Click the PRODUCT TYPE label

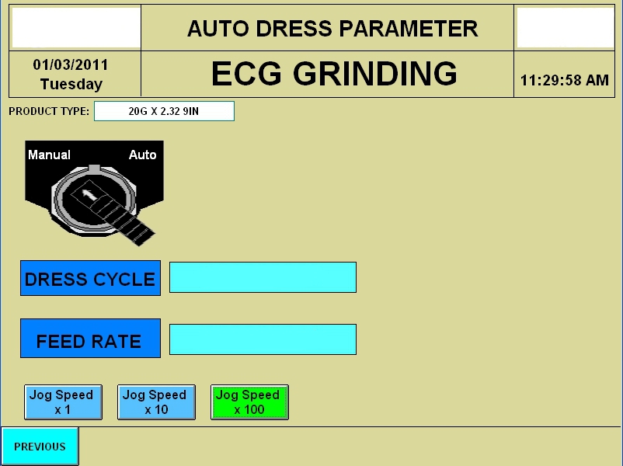[x=49, y=111]
